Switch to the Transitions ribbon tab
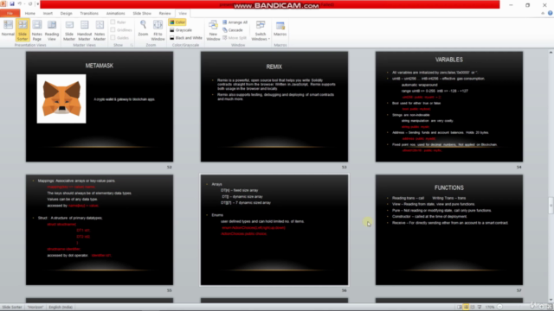This screenshot has height=311, width=554. click(89, 14)
